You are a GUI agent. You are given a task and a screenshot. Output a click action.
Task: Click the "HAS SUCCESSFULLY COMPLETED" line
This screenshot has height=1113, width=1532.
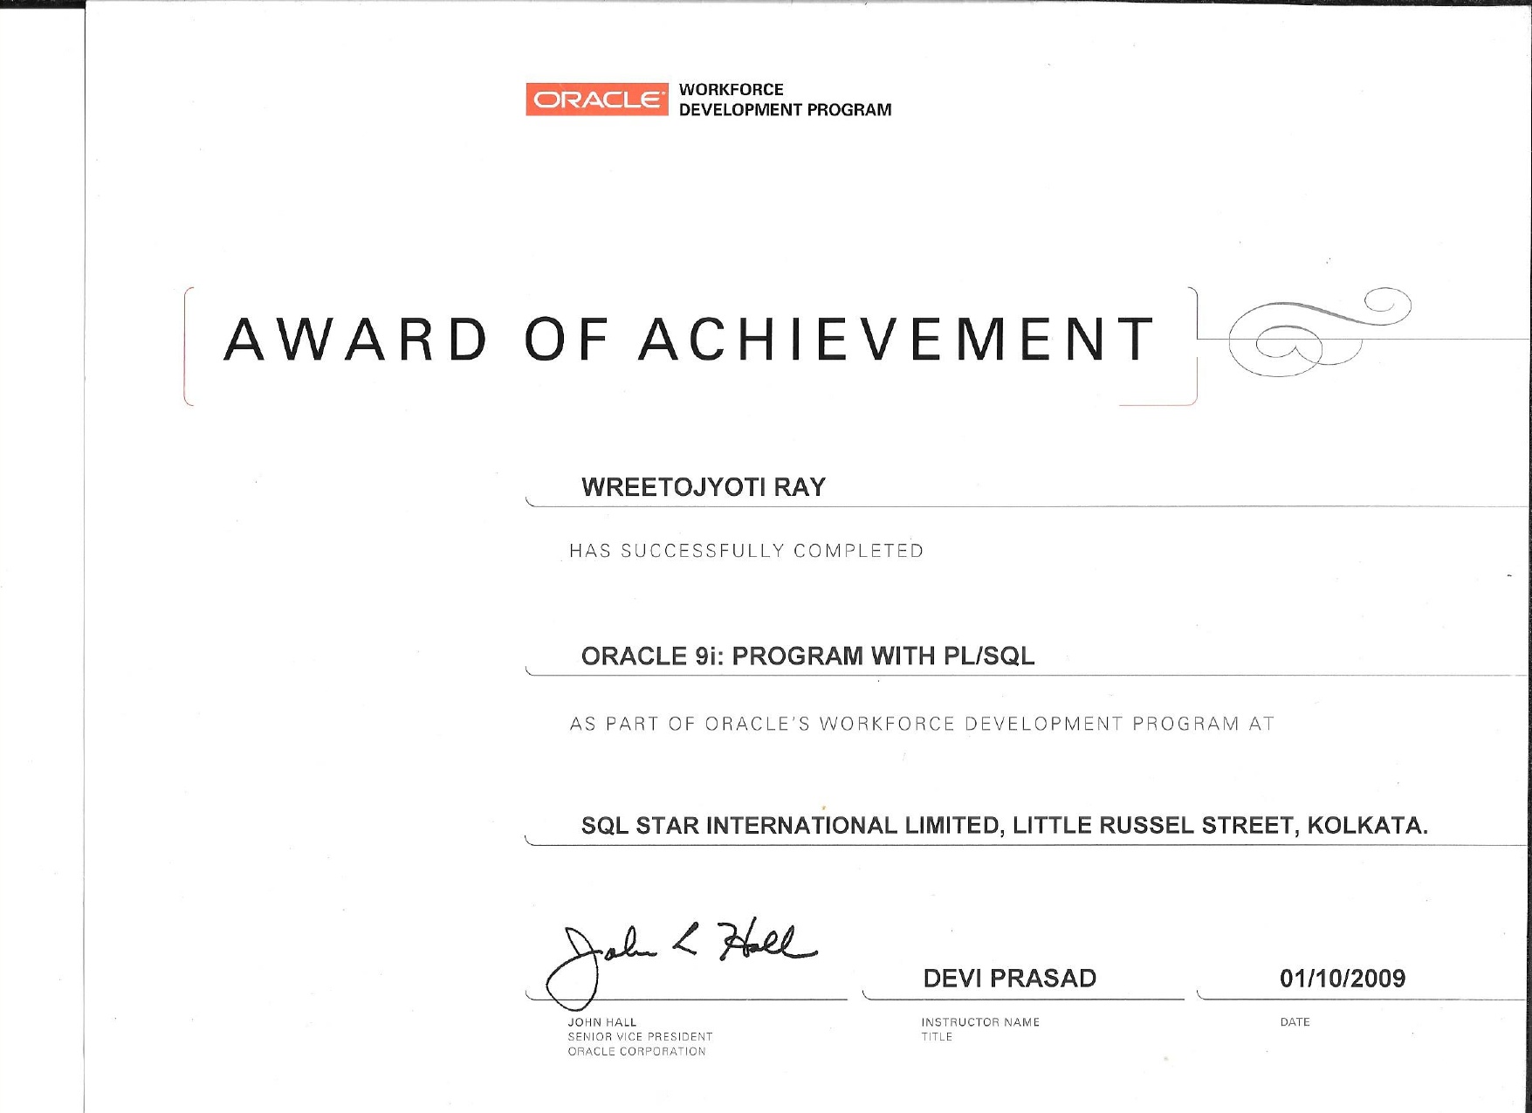tap(746, 551)
